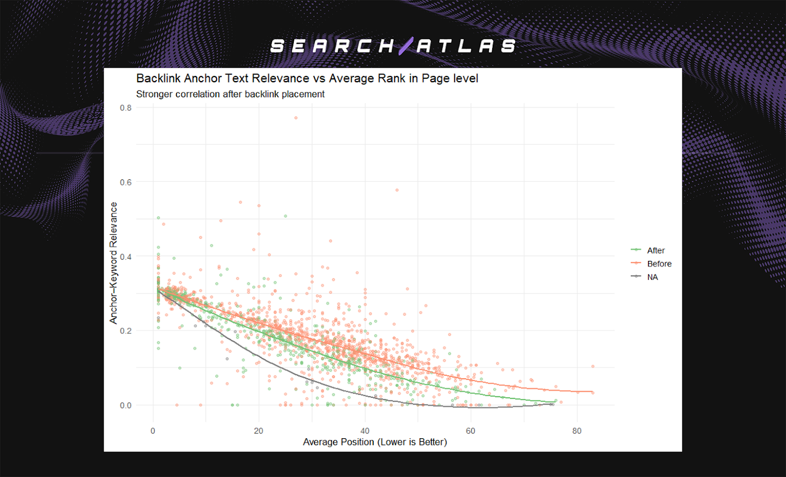Click the y-axis tick 0.2
Image resolution: width=786 pixels, height=477 pixels.
coord(126,331)
